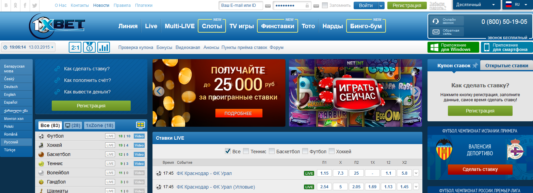Click the 2:1 results icon
Image resolution: width=533 pixels, height=193 pixels.
[x=75, y=48]
